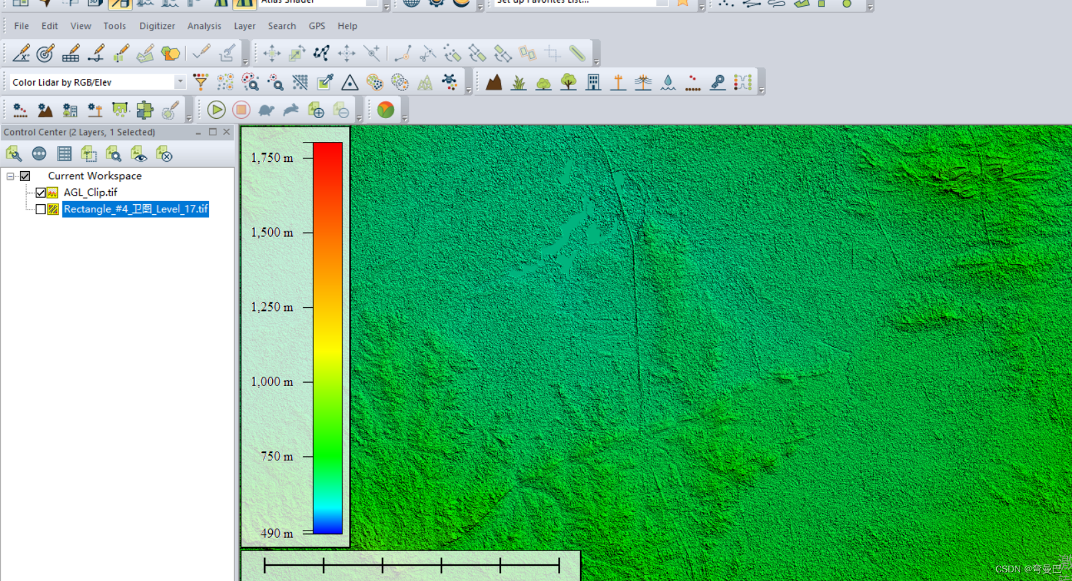Screen dimensions: 1072x581
Task: Click the lidar filter funnel icon
Action: (200, 82)
